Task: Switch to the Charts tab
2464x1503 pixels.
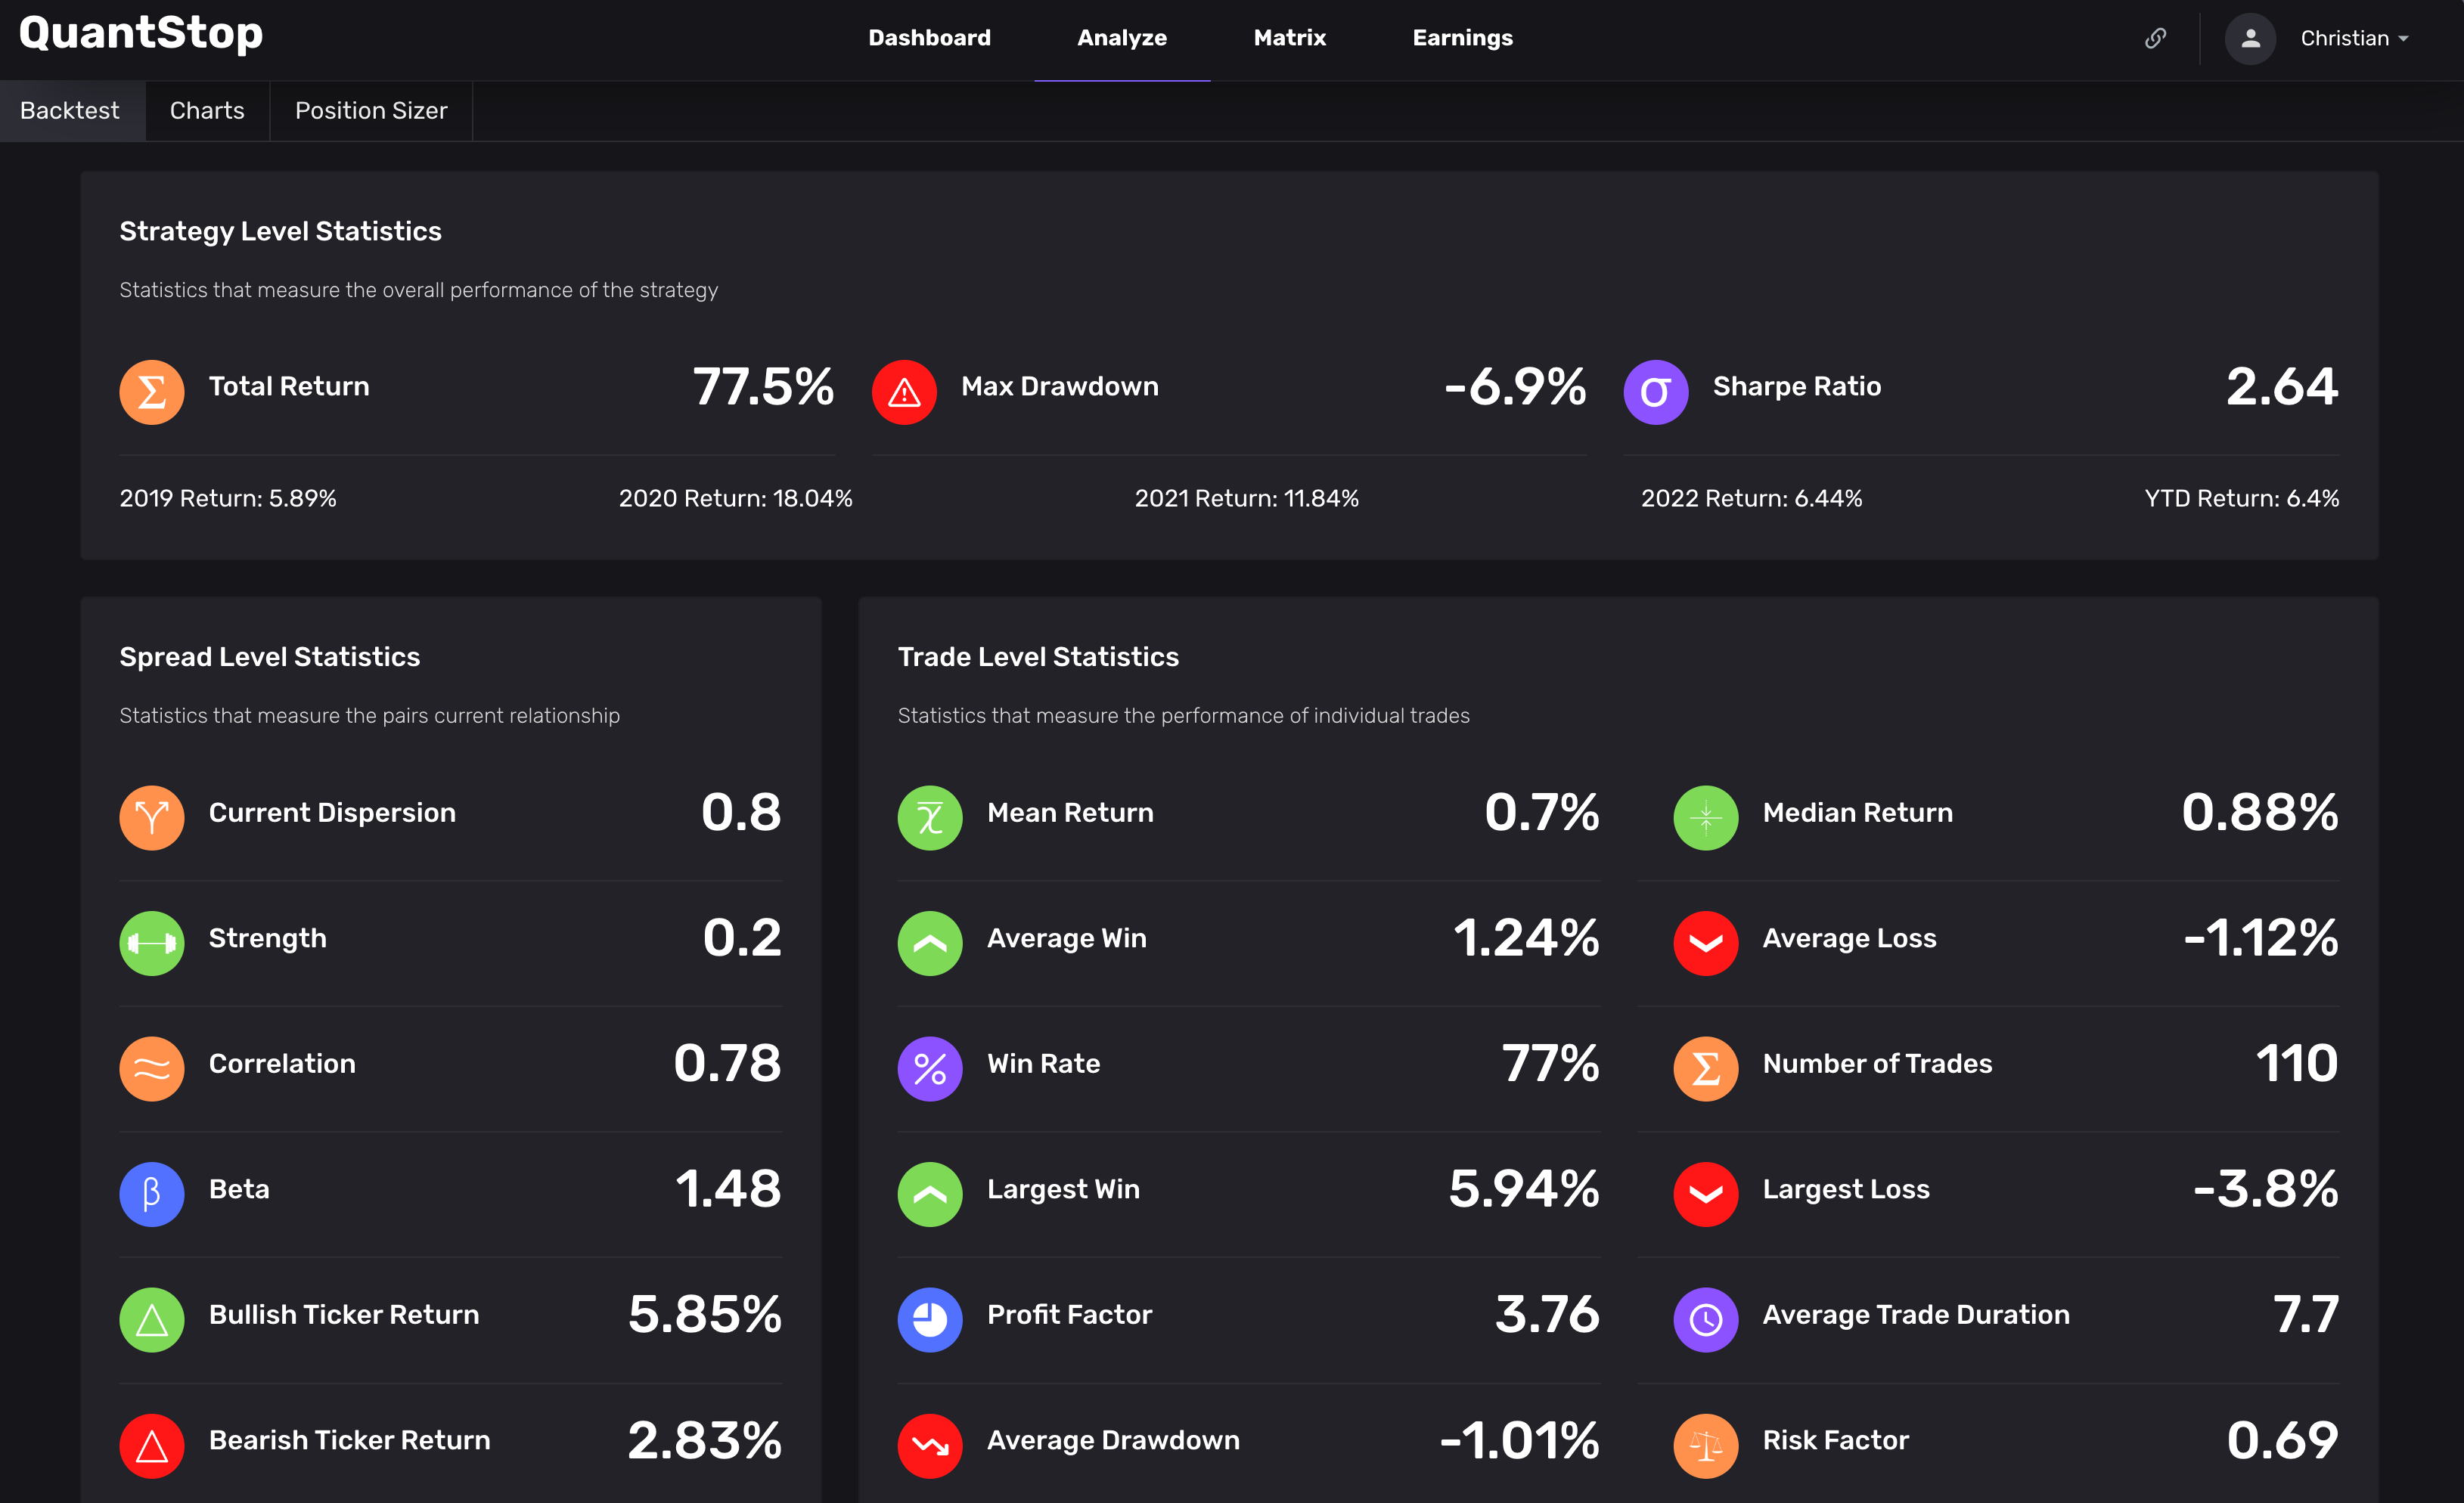Action: [x=207, y=110]
